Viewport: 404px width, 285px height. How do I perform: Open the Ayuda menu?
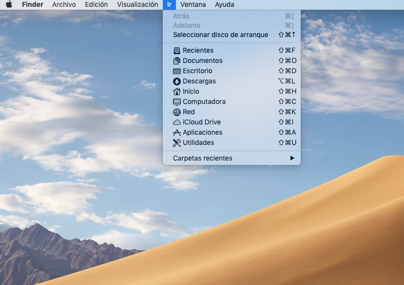(x=225, y=4)
